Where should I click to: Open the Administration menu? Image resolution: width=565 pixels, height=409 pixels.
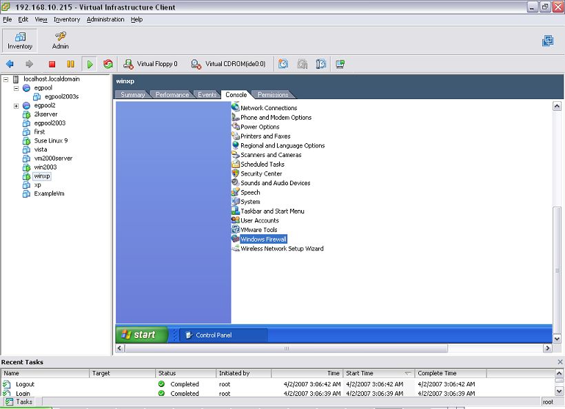click(105, 19)
